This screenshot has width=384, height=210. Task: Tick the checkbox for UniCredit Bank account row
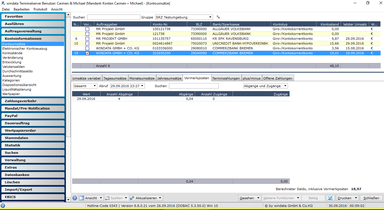coord(87,43)
